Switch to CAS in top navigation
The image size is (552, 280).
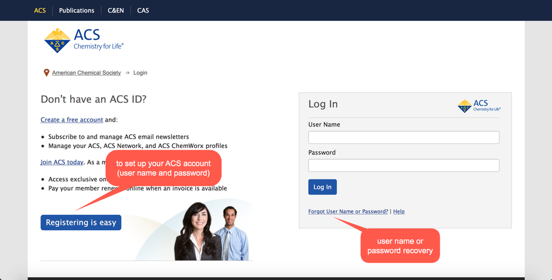(143, 10)
